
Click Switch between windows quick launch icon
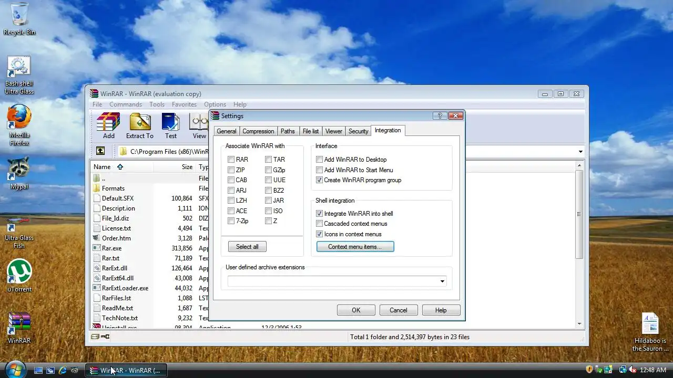pos(50,370)
